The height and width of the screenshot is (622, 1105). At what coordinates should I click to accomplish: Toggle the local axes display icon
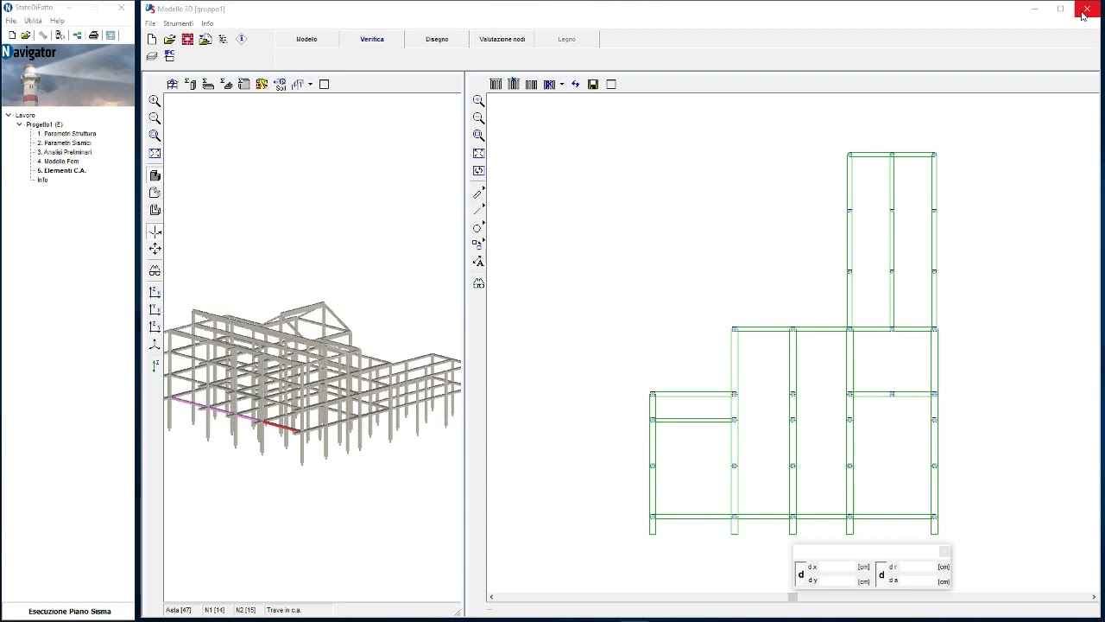pyautogui.click(x=155, y=232)
